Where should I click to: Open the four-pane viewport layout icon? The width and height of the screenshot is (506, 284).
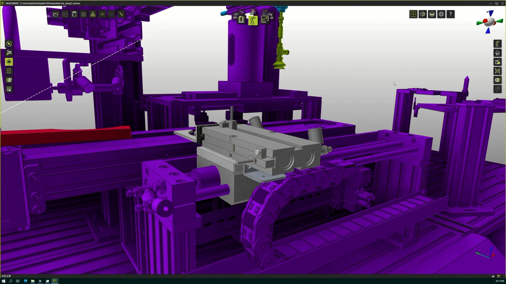pyautogui.click(x=413, y=14)
